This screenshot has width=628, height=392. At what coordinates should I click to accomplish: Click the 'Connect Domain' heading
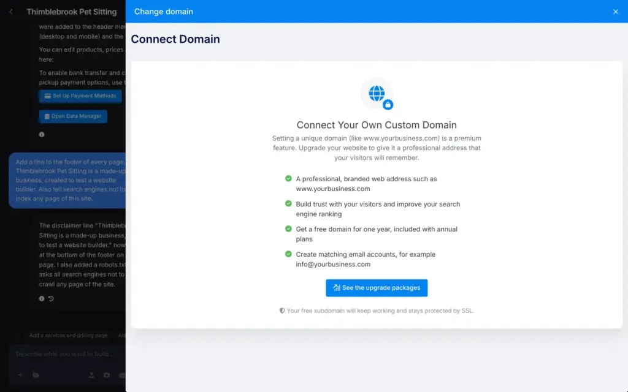(x=175, y=39)
